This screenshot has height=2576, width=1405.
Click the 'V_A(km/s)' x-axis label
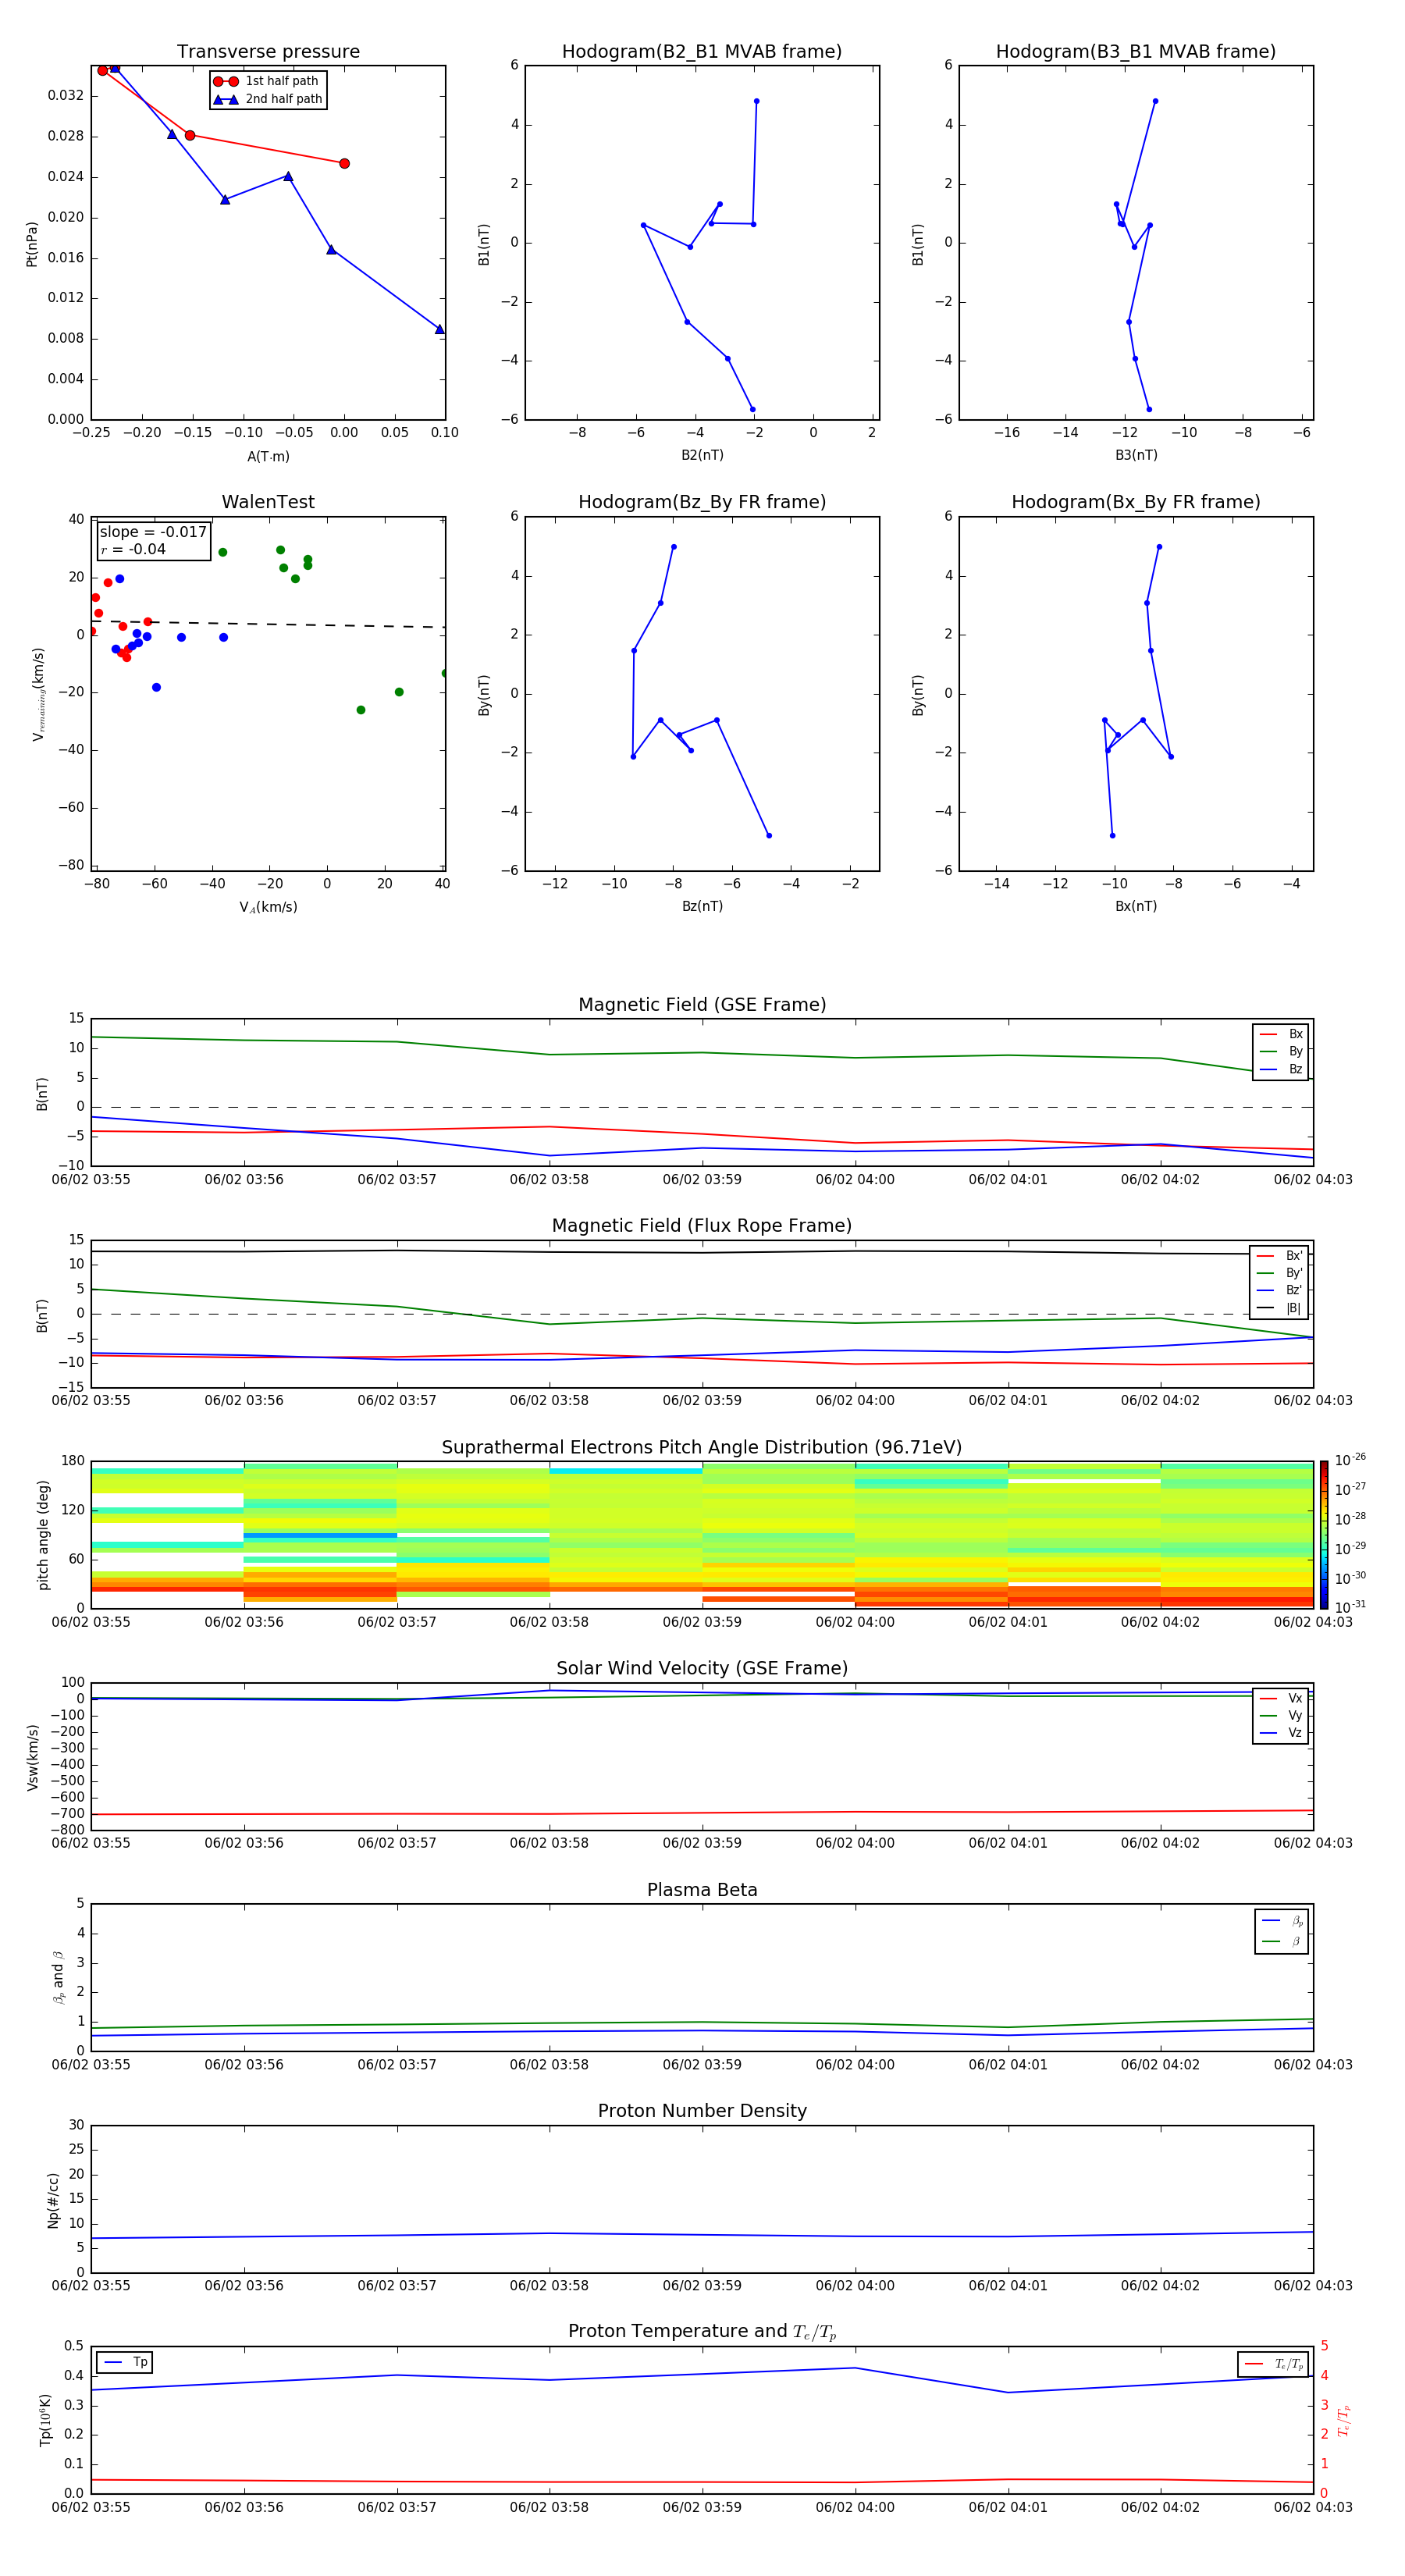[x=268, y=908]
